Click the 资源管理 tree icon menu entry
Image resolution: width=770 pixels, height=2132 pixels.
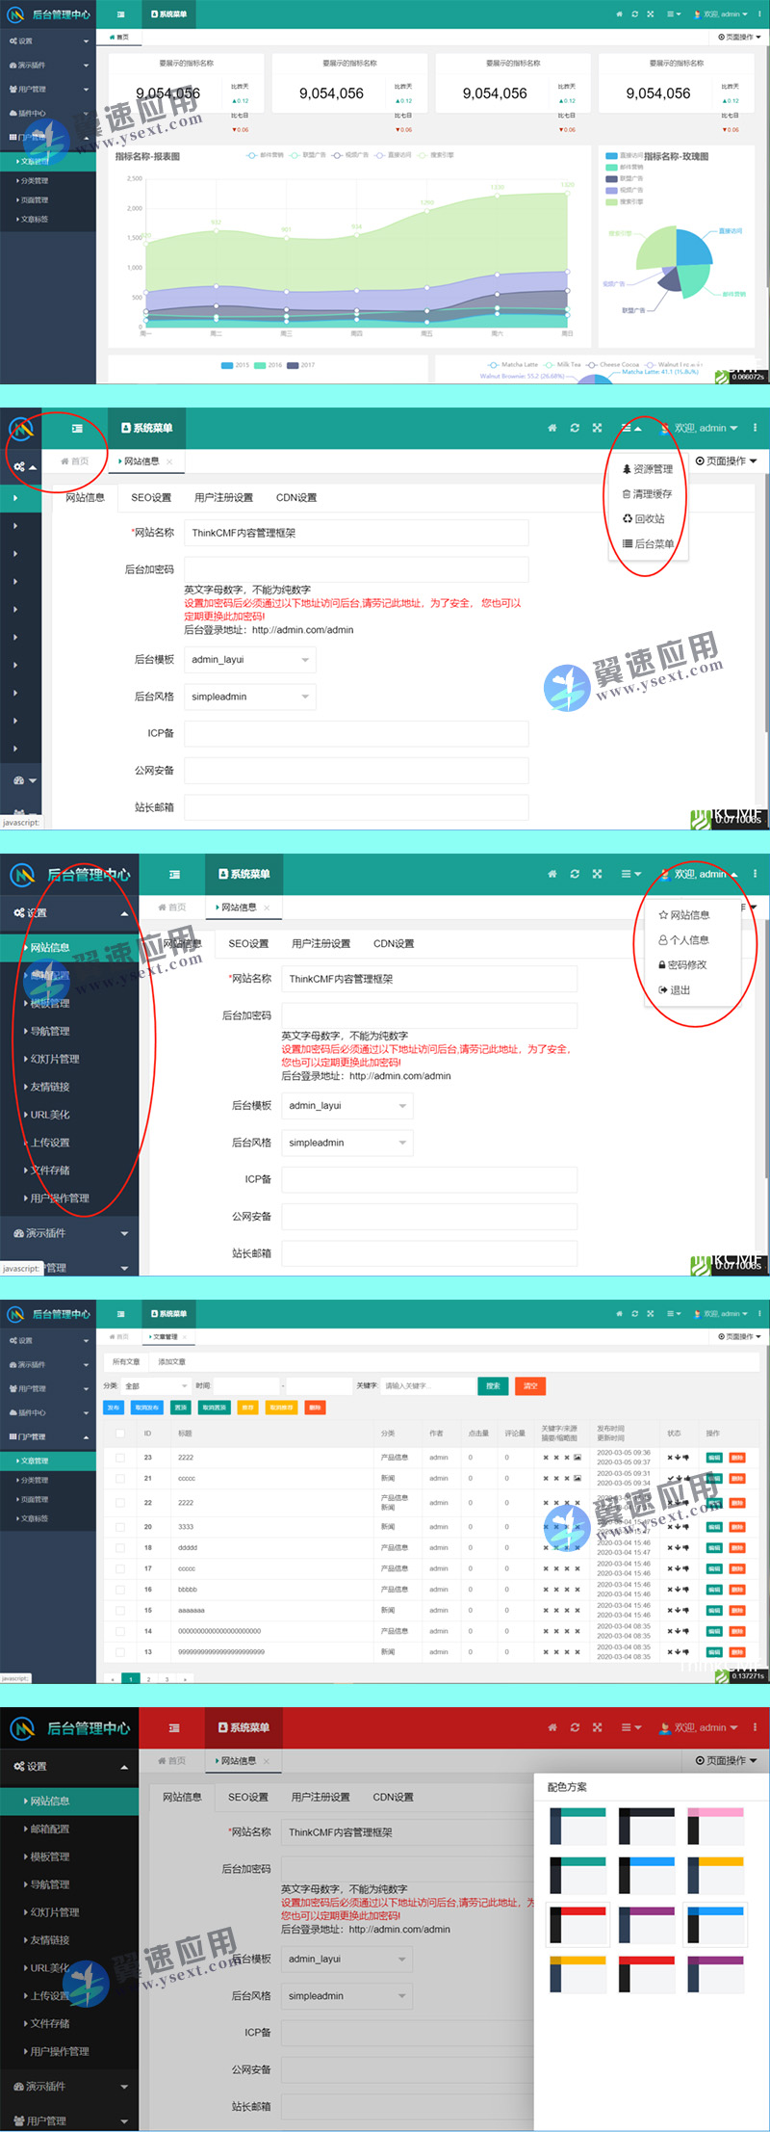coord(648,469)
